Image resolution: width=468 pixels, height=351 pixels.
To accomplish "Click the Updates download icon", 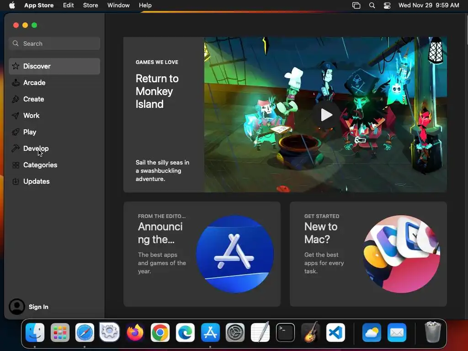I will [x=16, y=181].
